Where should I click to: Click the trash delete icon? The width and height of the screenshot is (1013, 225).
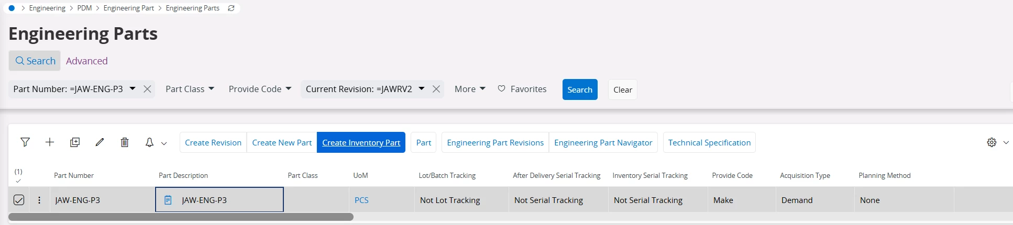click(125, 142)
